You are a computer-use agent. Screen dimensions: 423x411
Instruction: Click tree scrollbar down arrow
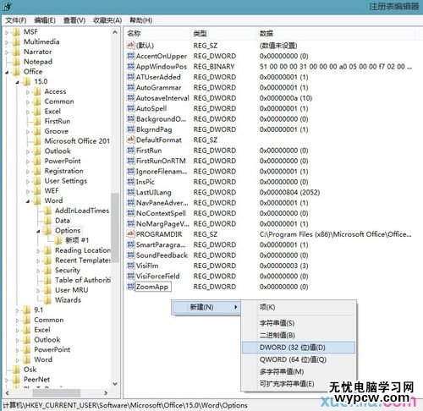click(115, 384)
